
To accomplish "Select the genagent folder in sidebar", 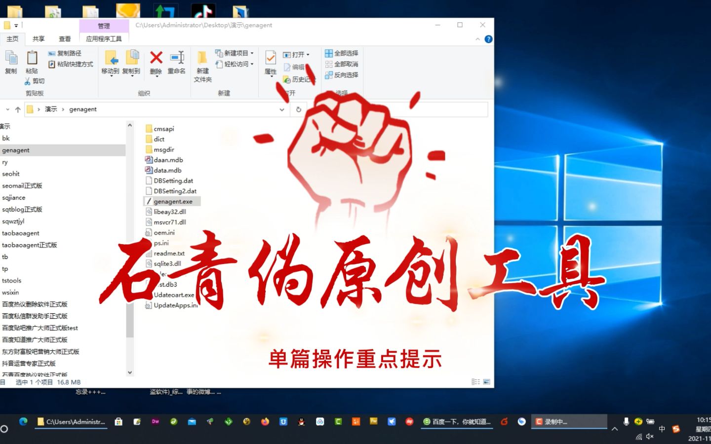I will coord(16,150).
